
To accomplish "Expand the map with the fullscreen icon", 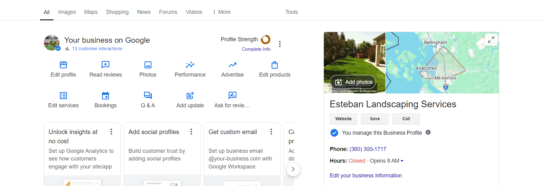I will (491, 40).
